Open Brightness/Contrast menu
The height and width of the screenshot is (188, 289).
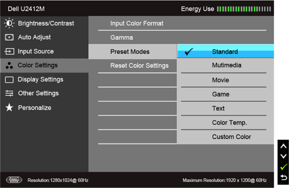click(x=44, y=23)
